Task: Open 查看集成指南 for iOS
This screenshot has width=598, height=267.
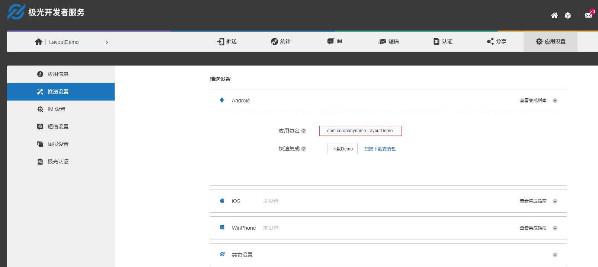Action: coord(533,201)
